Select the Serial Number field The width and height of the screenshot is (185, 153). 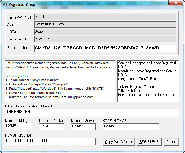point(105,48)
